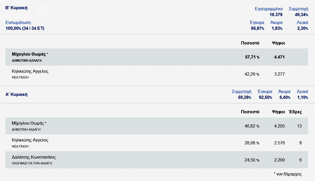This screenshot has width=315, height=181.
Task: Select Κηλικιώτης Αγγελος in Α' Κυριακή results
Action: point(30,140)
